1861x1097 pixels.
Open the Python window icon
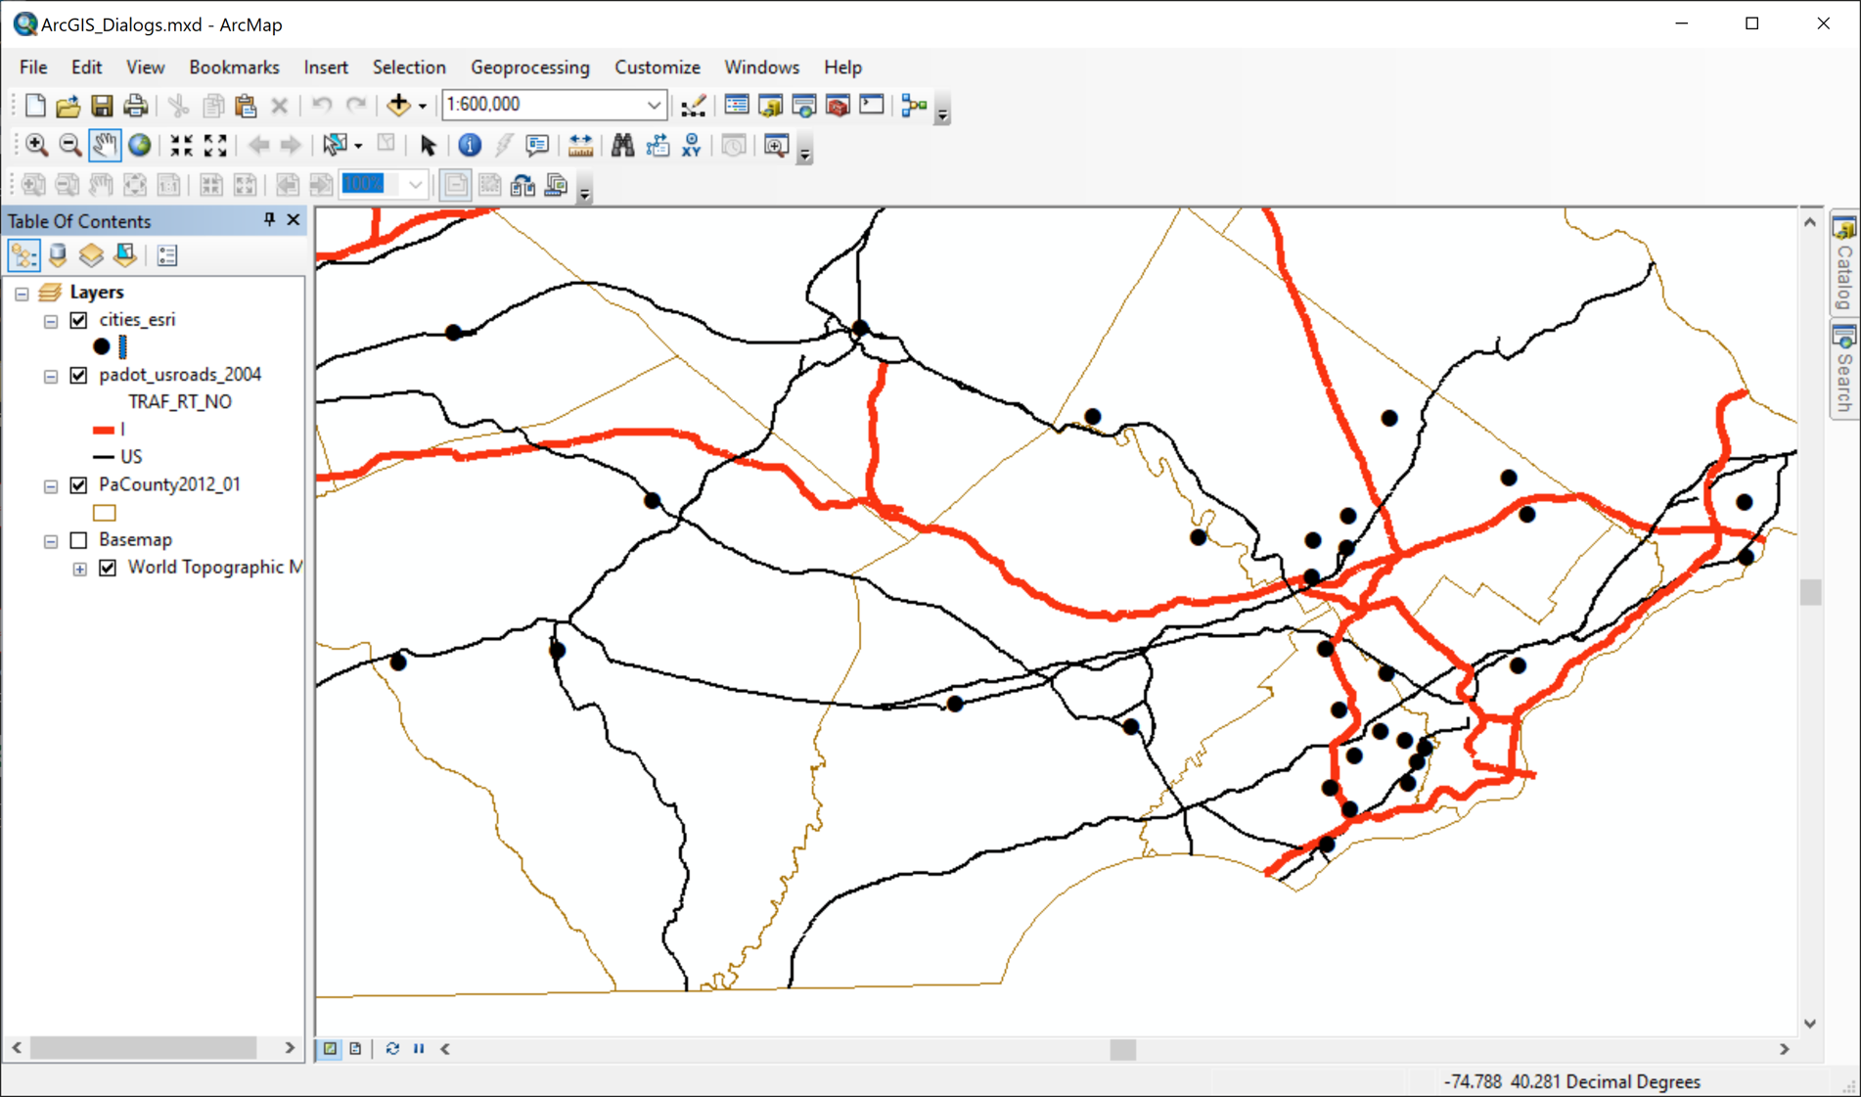click(x=872, y=105)
